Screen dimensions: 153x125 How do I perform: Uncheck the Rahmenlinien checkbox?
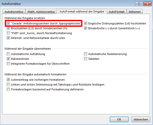coord(8,59)
